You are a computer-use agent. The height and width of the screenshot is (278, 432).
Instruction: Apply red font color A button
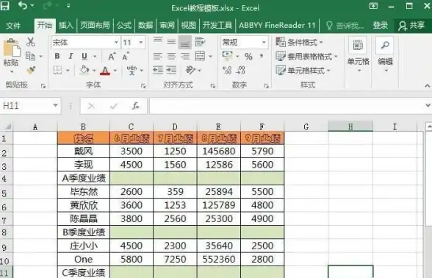click(x=105, y=71)
